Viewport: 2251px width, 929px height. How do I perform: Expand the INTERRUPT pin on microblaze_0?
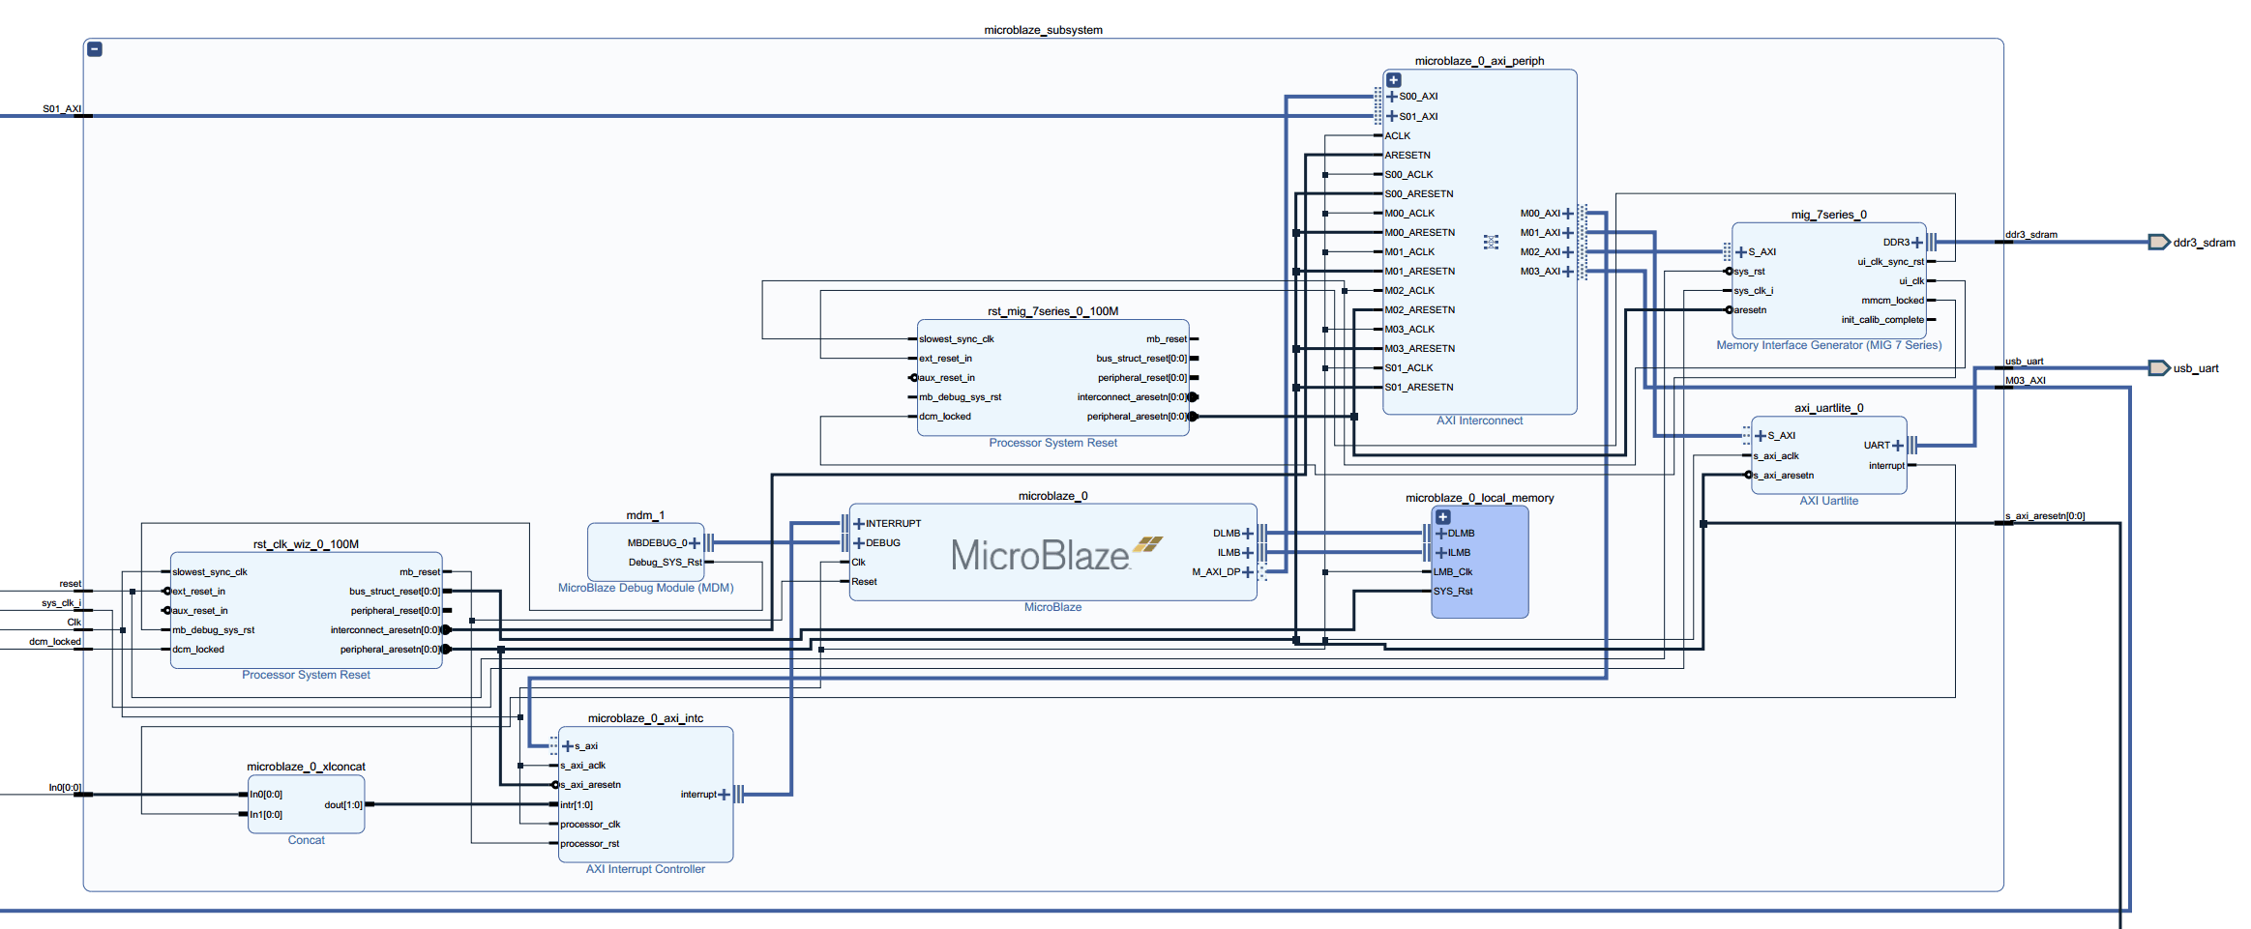(859, 524)
